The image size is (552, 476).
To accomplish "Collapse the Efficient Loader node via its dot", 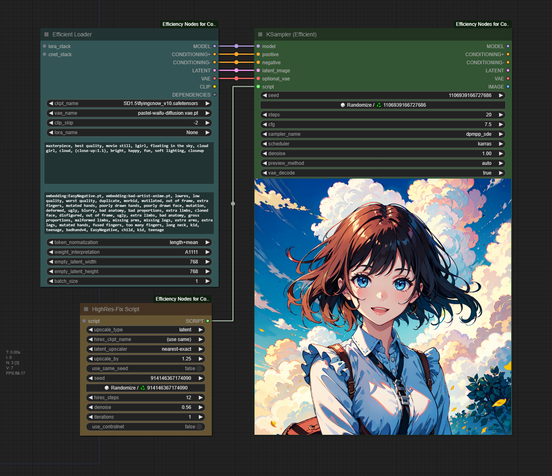I will [46, 34].
